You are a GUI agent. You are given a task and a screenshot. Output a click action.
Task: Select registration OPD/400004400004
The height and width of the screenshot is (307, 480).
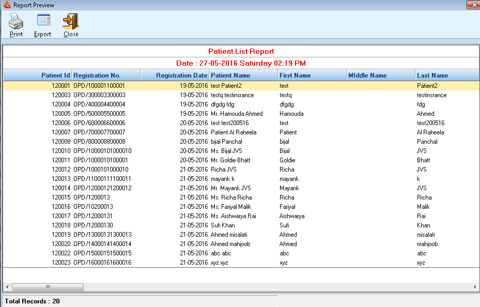coord(99,104)
